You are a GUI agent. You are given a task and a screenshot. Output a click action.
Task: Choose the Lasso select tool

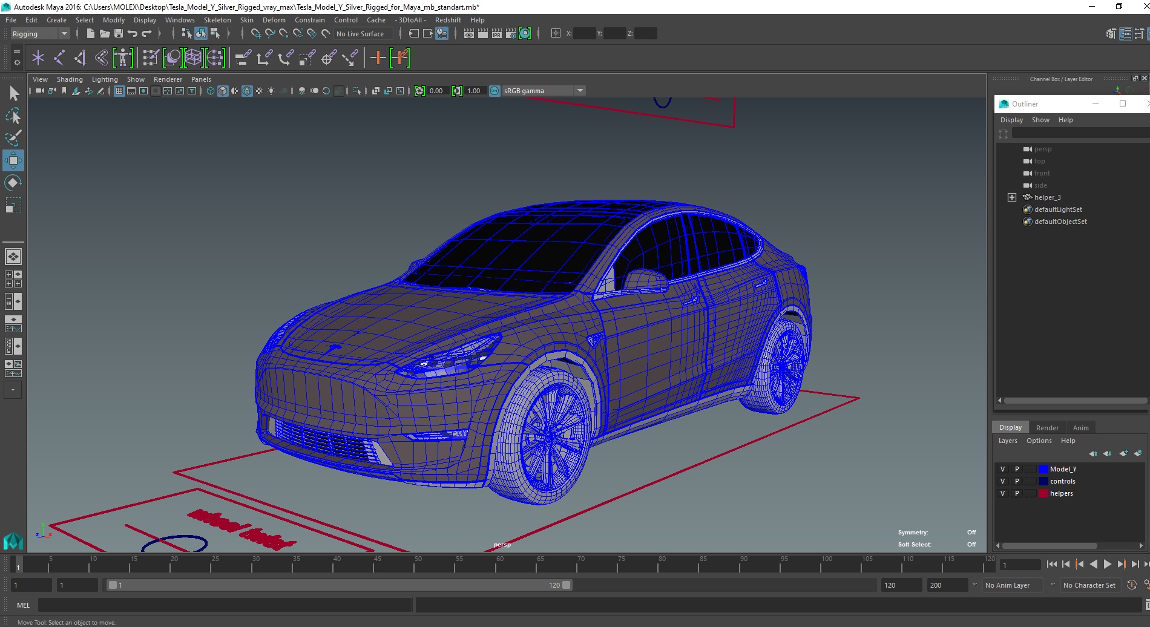13,116
